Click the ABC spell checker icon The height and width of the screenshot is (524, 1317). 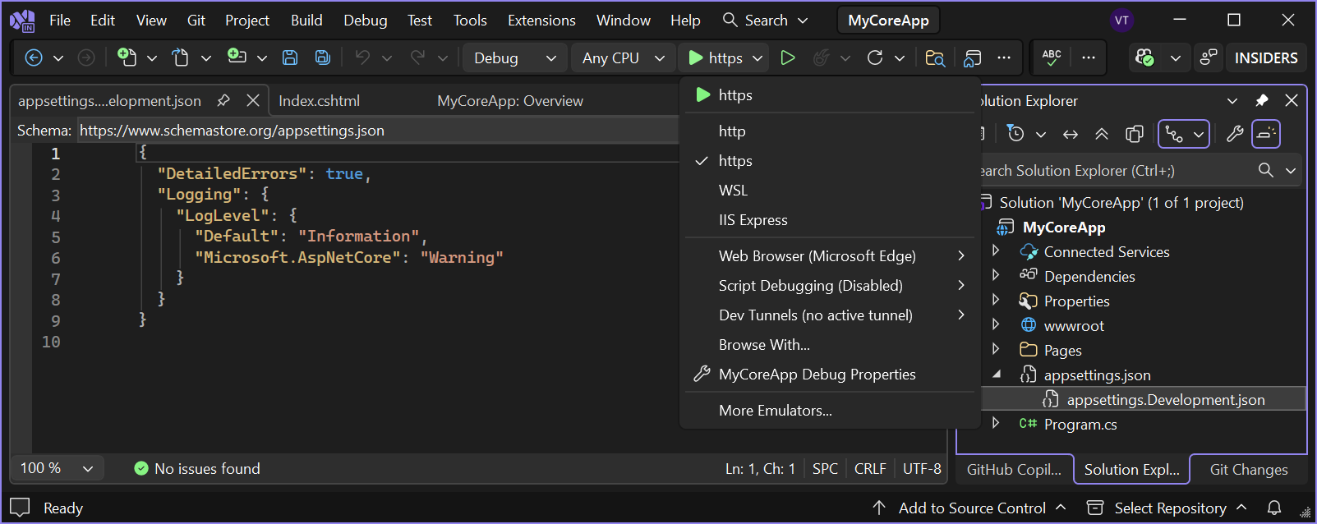(x=1052, y=57)
